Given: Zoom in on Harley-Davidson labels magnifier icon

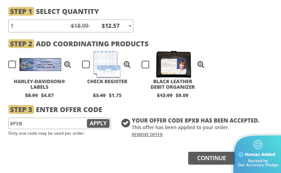Looking at the screenshot, I should pos(67,64).
